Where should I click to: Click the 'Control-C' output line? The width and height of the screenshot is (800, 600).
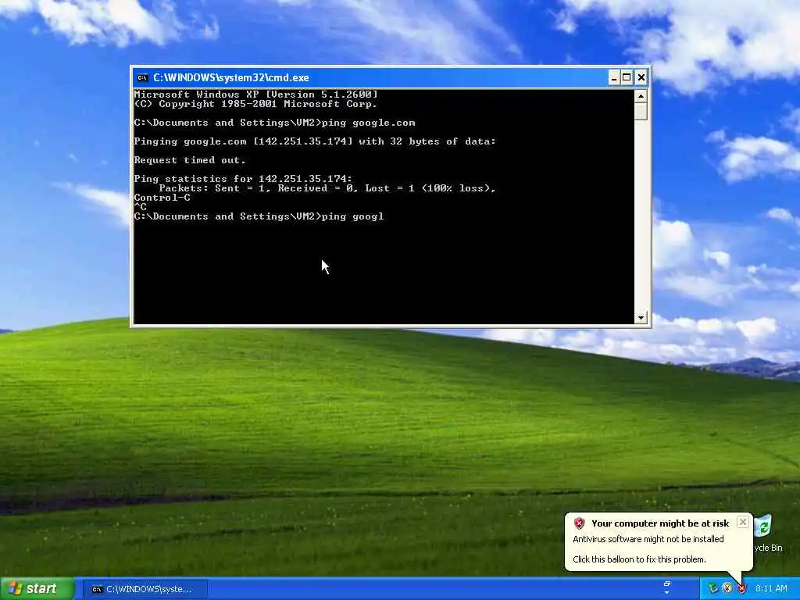pos(162,198)
